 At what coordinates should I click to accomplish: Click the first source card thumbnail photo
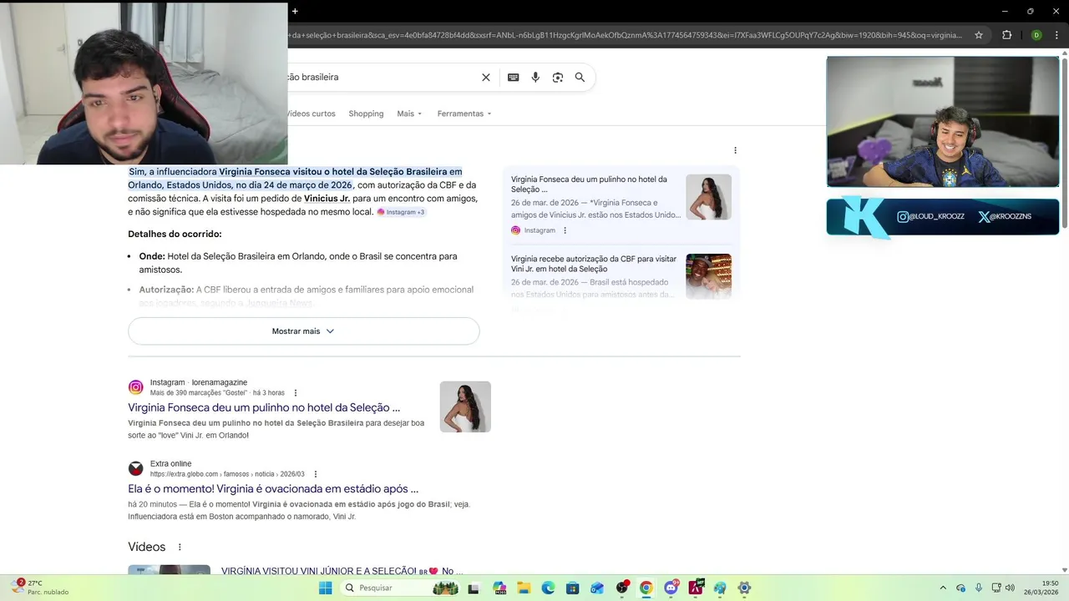pos(708,197)
